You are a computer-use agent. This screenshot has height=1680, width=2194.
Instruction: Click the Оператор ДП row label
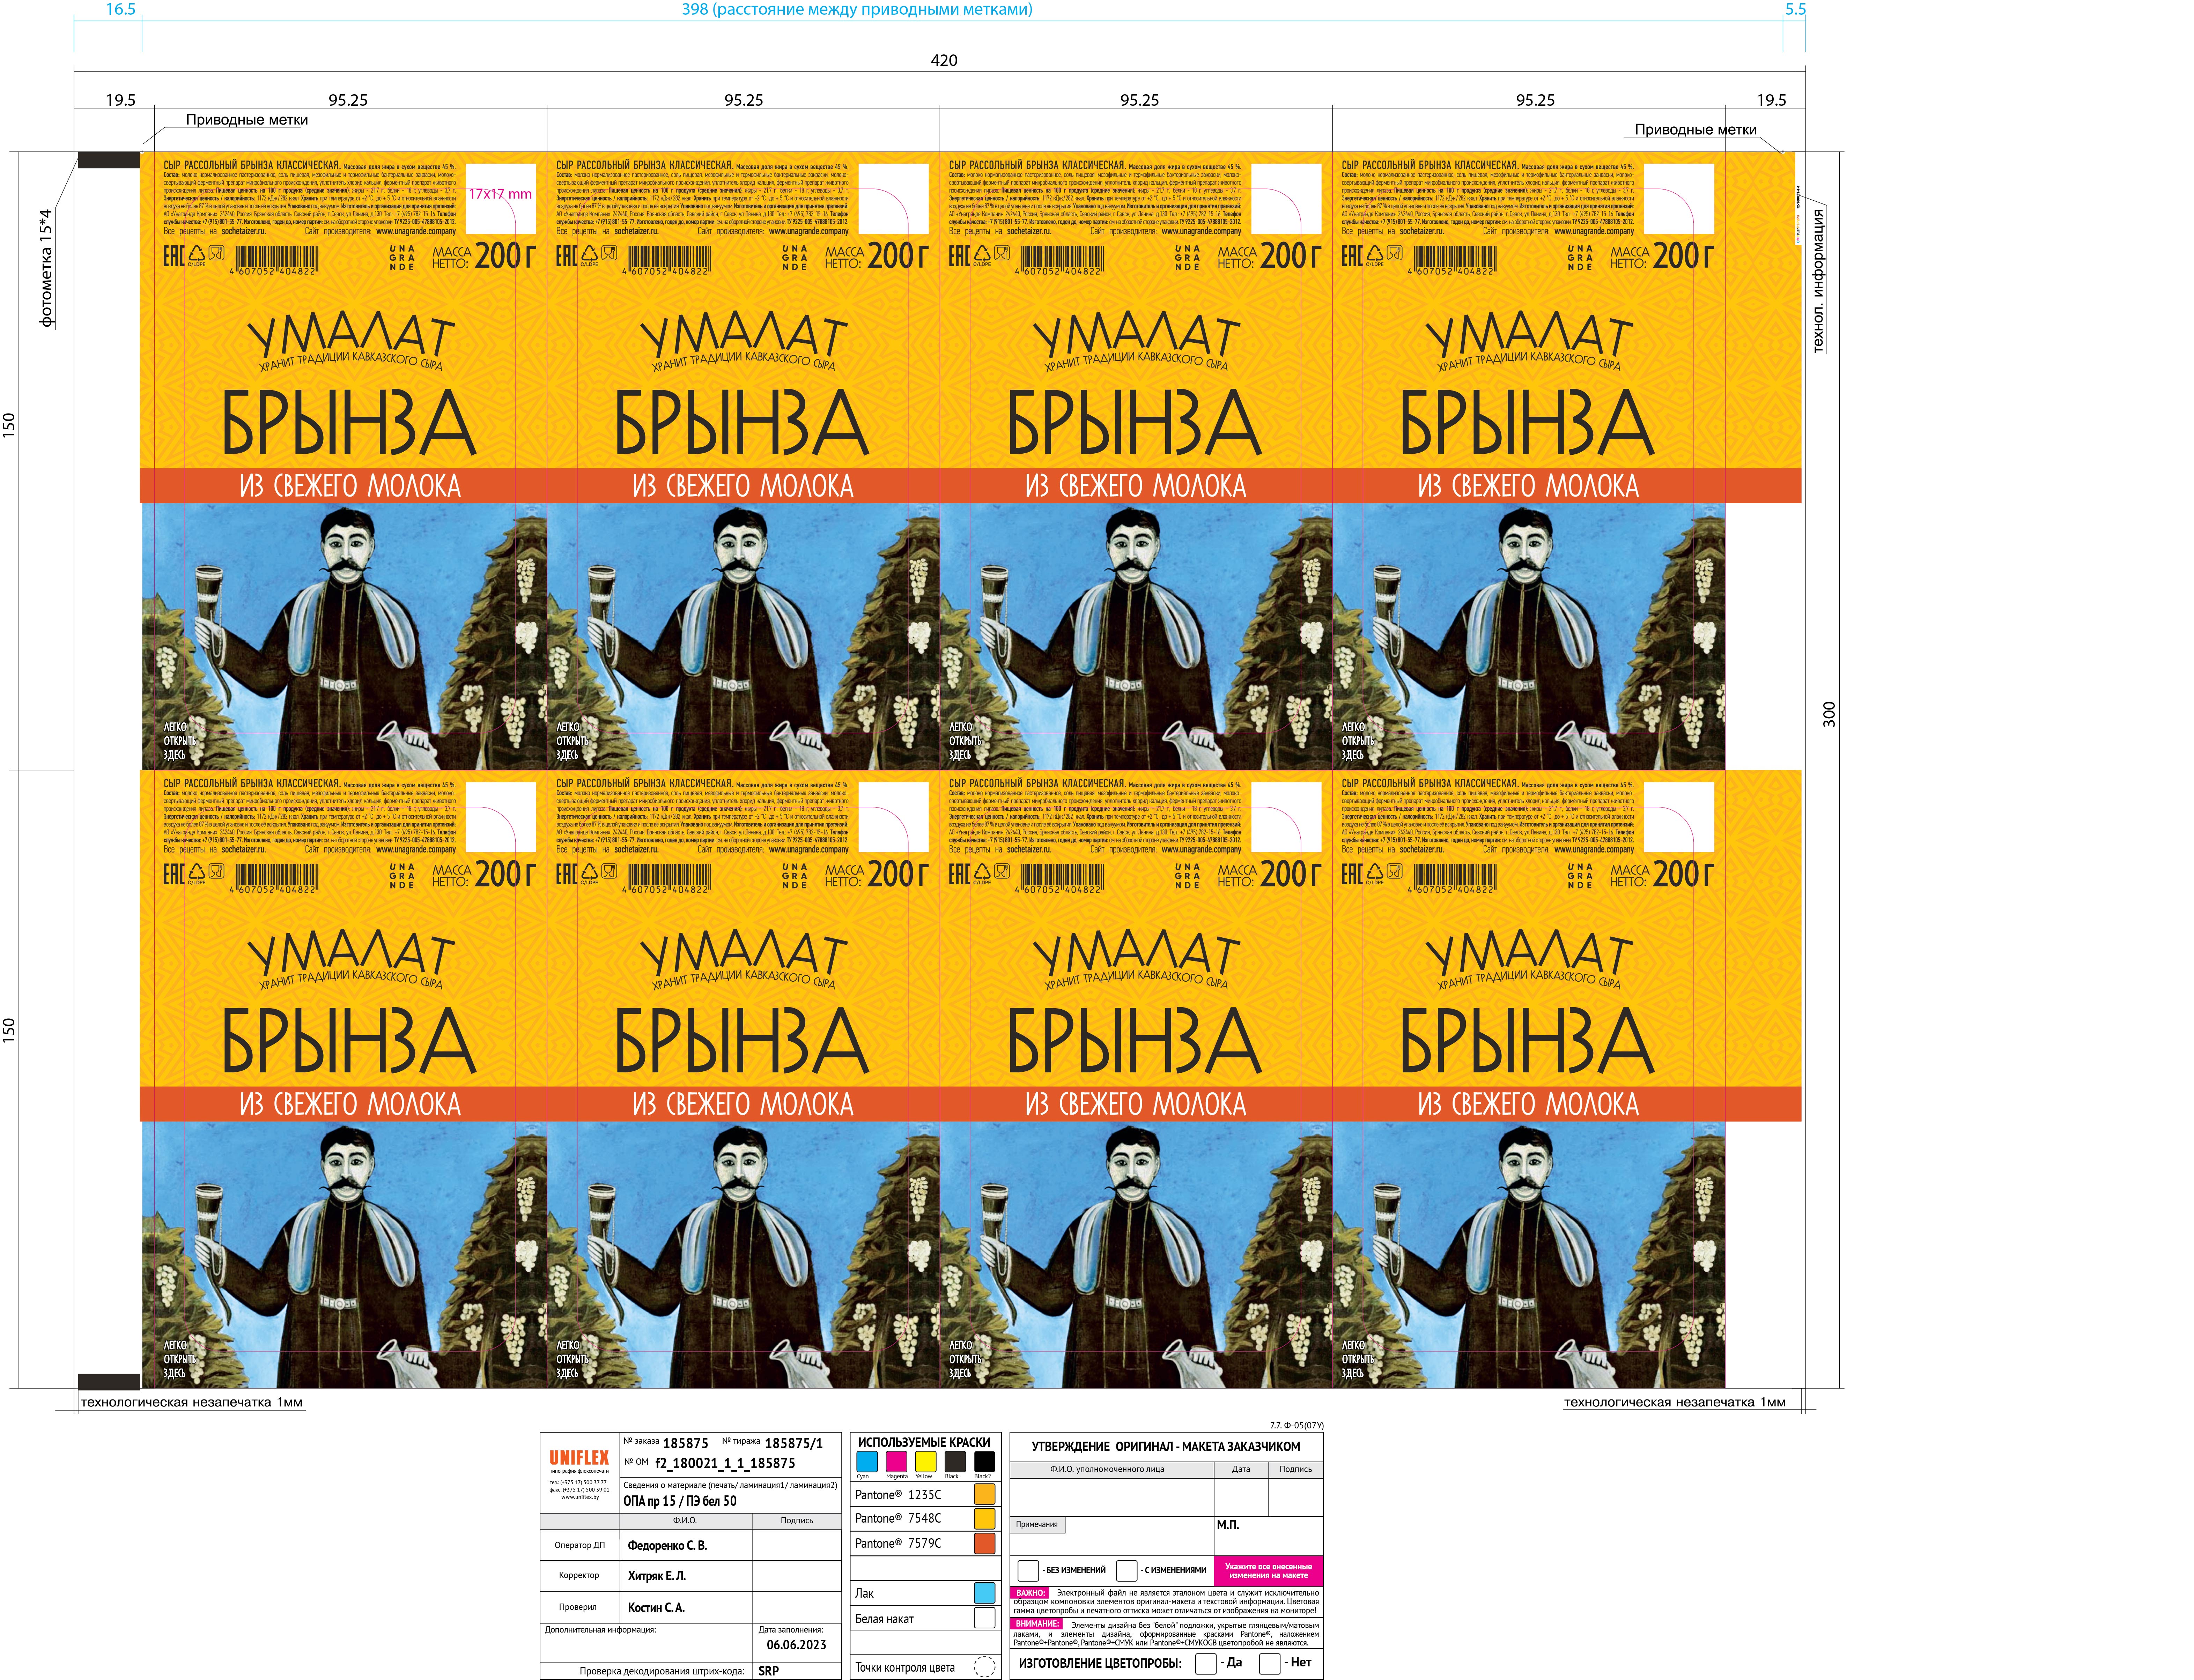[579, 1545]
